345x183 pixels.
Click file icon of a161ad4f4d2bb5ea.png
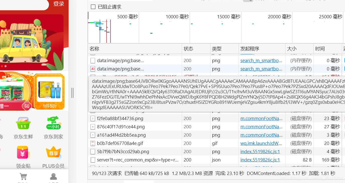coord(93,135)
